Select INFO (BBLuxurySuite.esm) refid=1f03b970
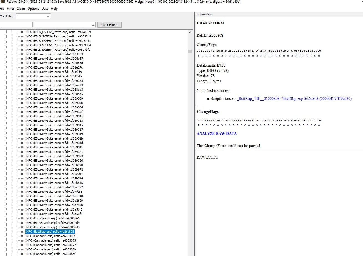Image resolution: width=363 pixels, height=256 pixels. click(x=54, y=165)
